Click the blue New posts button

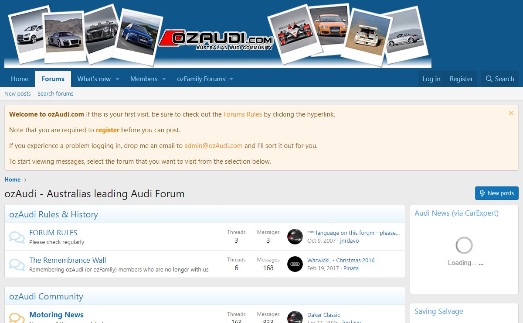(x=496, y=193)
